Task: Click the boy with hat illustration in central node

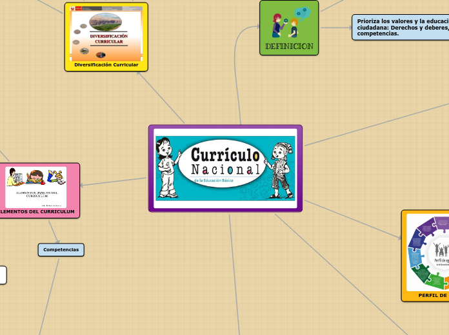Action: 281,170
